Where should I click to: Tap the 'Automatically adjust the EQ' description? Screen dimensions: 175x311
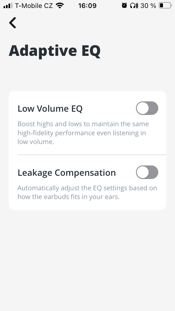pyautogui.click(x=87, y=188)
